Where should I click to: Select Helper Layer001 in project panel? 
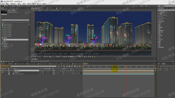(7, 28)
